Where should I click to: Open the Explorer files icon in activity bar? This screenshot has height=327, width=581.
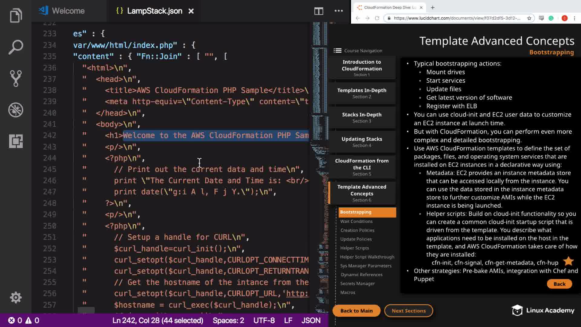click(16, 15)
